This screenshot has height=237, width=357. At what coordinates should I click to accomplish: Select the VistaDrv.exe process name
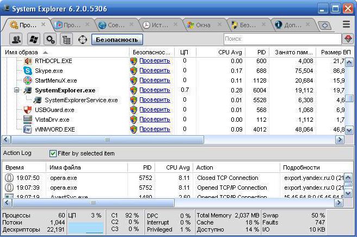coord(52,120)
